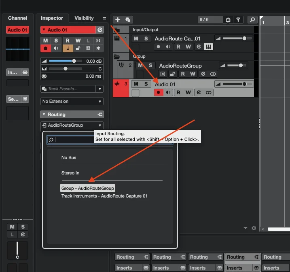Collapse the Group folder track
The width and height of the screenshot is (290, 272).
(x=117, y=57)
